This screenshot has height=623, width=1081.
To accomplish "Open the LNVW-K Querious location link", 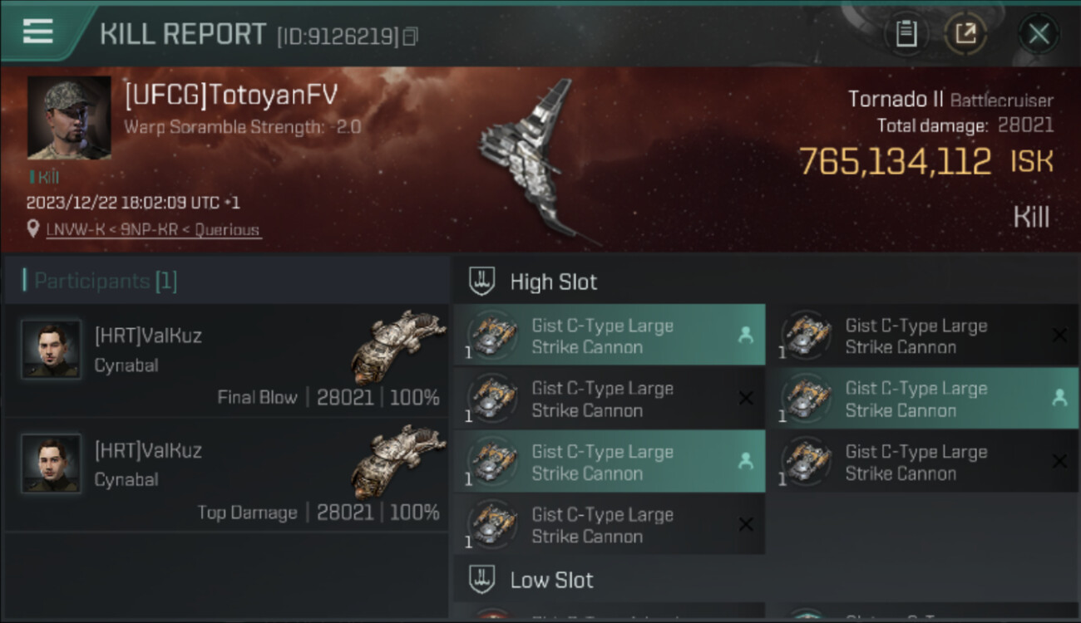I will [x=153, y=230].
